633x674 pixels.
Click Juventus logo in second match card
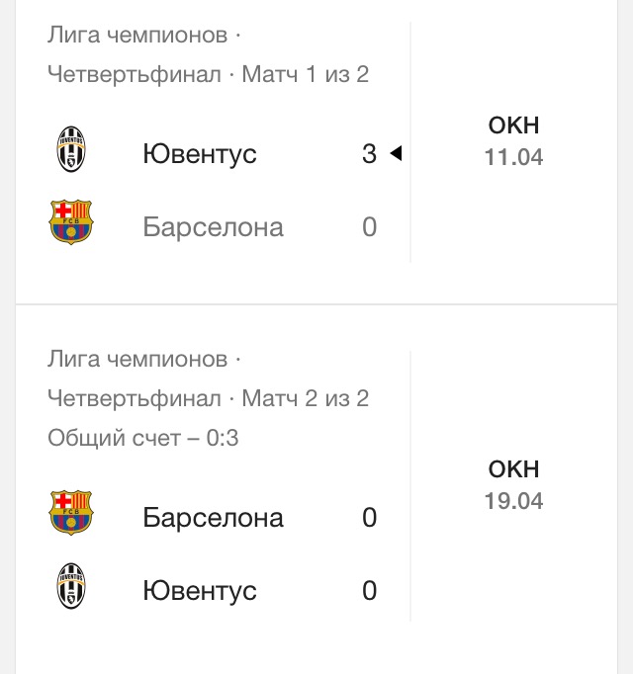(70, 586)
